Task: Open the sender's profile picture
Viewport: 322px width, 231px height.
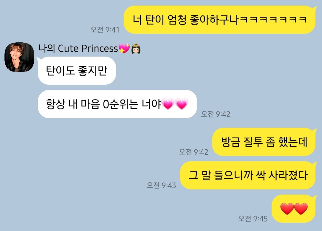Action: [x=19, y=57]
